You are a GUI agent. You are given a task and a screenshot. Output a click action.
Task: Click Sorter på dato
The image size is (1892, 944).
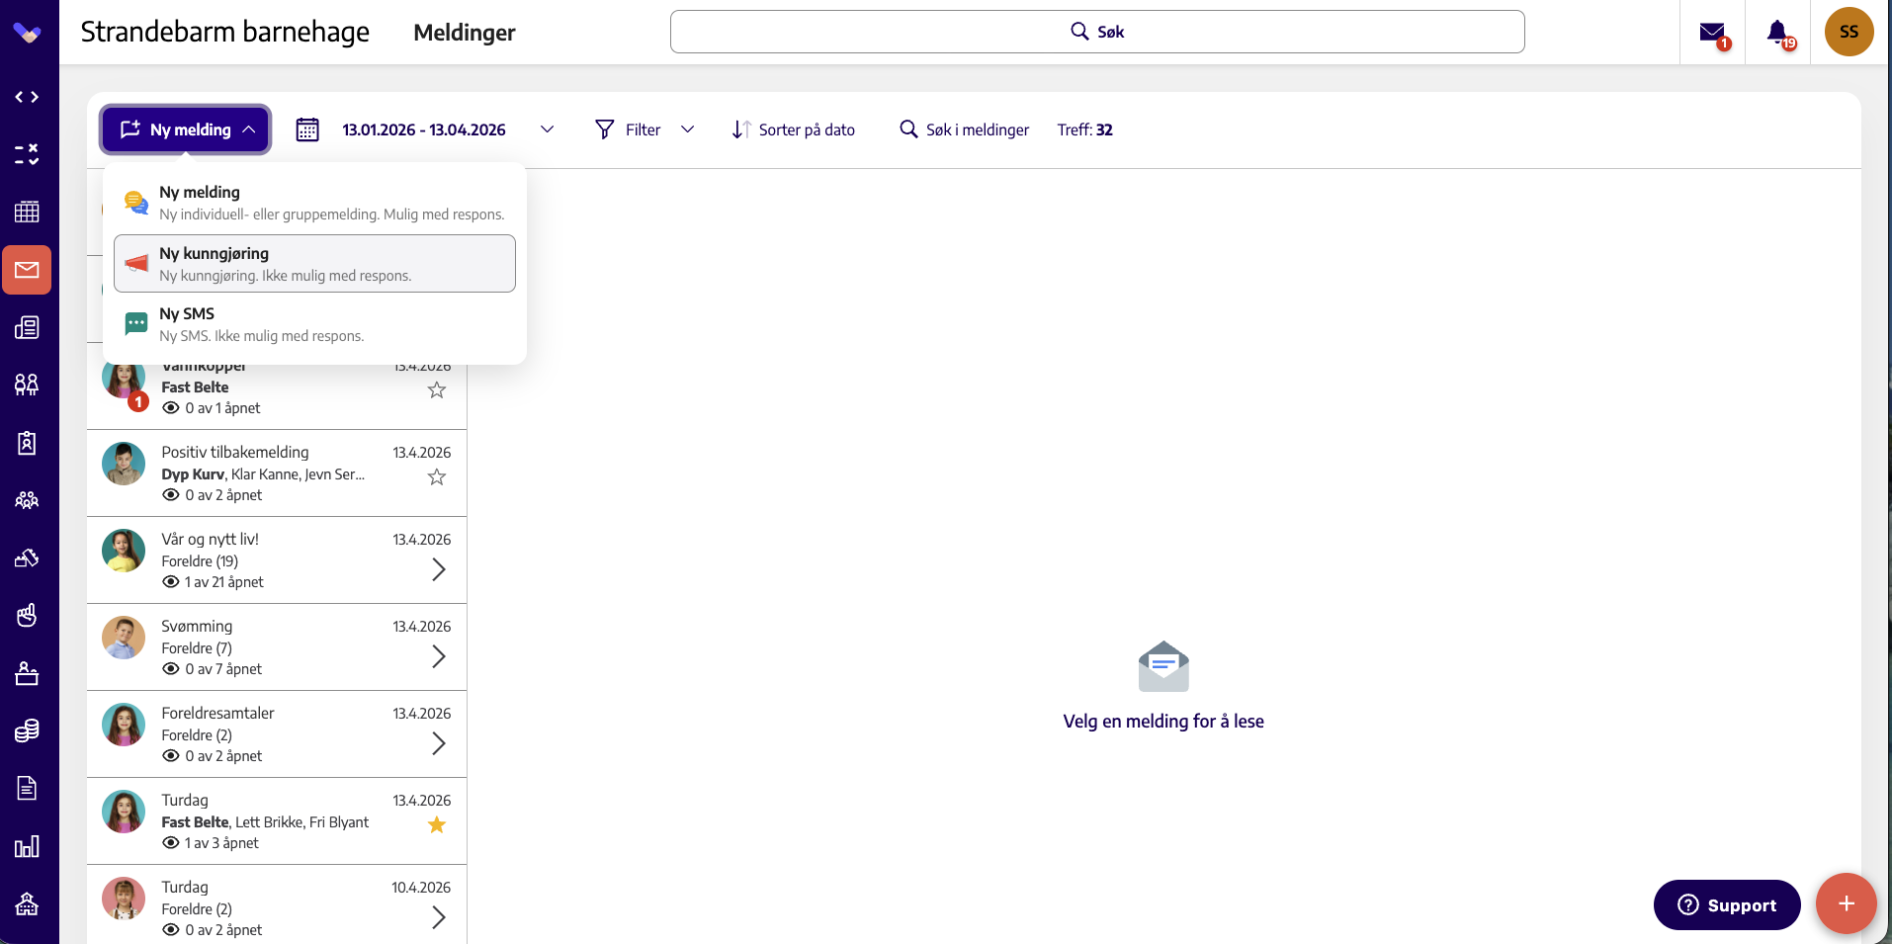click(794, 129)
